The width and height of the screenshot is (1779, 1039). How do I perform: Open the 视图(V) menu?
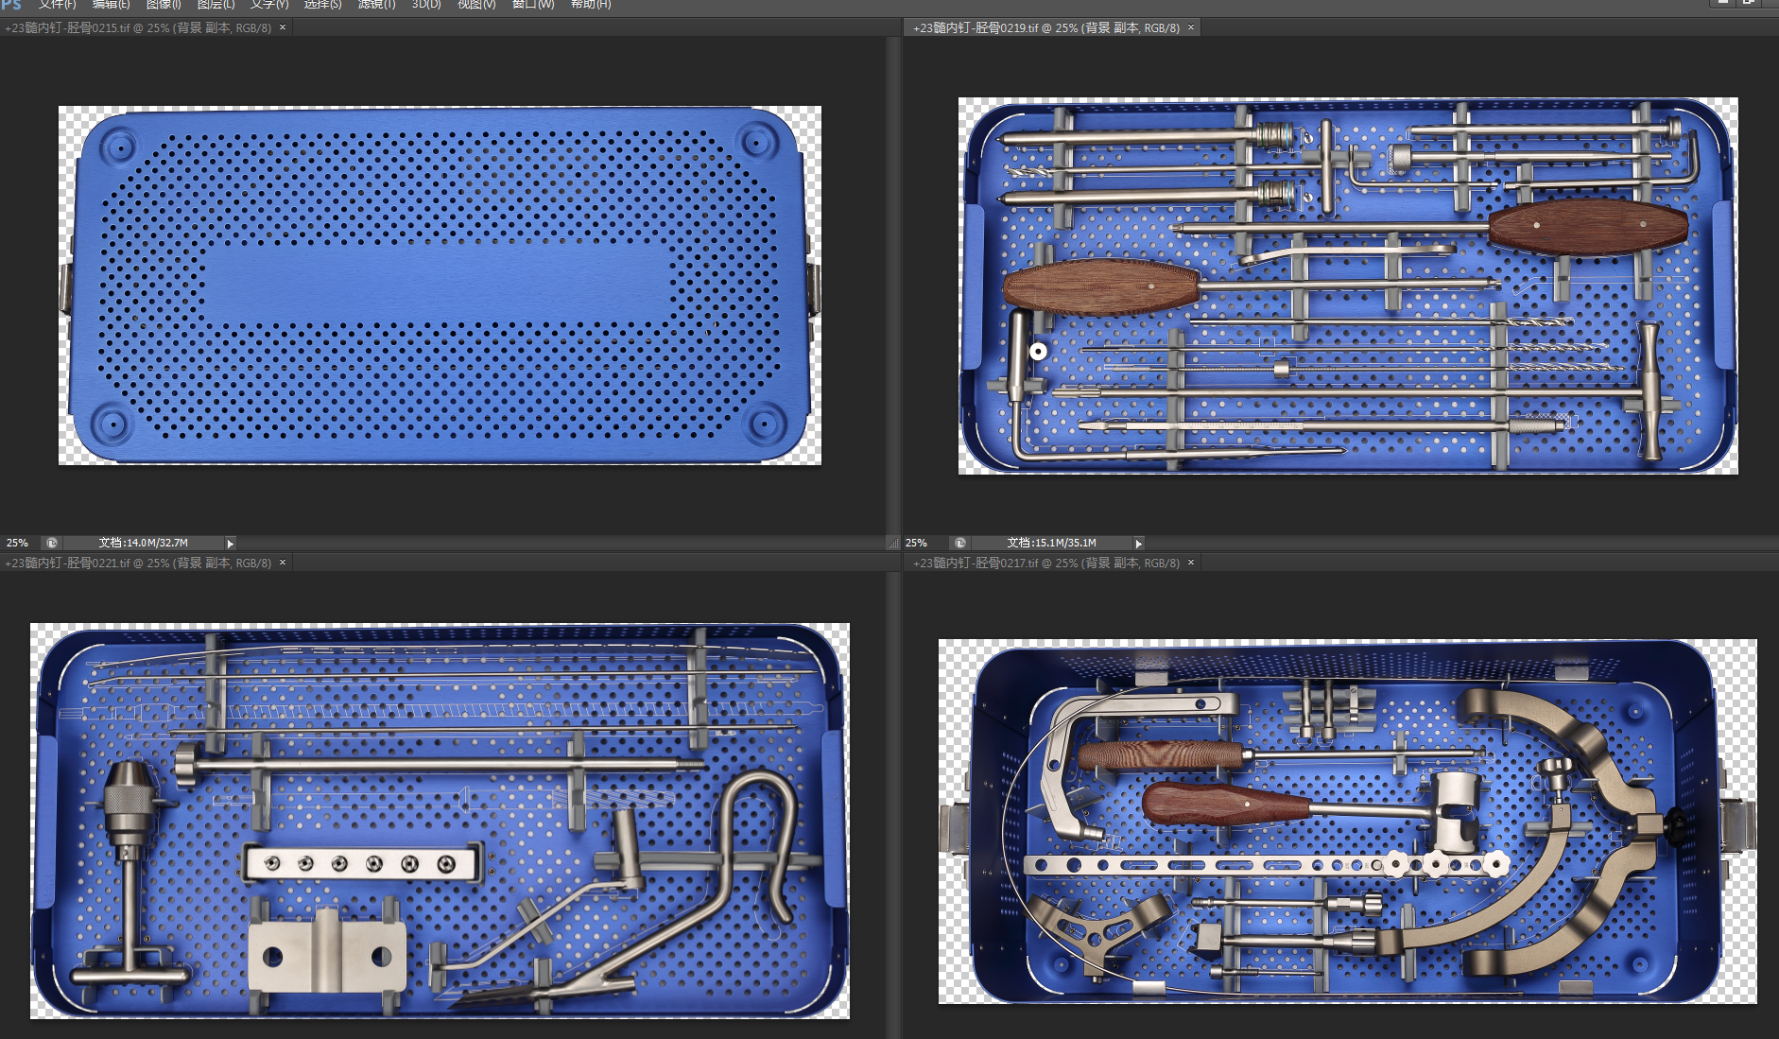[x=476, y=4]
